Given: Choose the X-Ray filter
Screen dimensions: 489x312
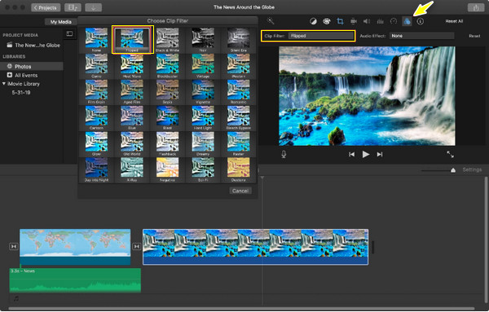Looking at the screenshot, I should point(132,170).
